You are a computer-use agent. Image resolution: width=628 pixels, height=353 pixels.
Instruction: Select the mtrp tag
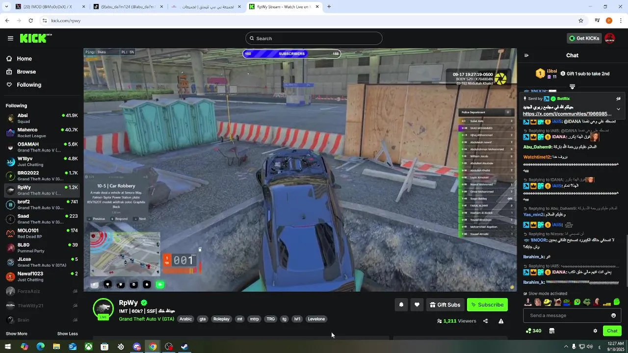254,319
